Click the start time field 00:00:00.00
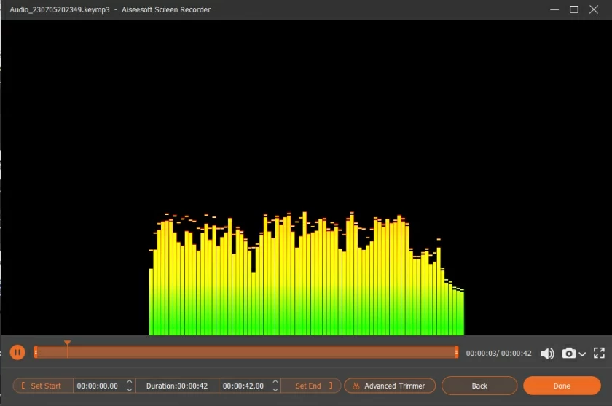This screenshot has height=406, width=612. point(98,386)
